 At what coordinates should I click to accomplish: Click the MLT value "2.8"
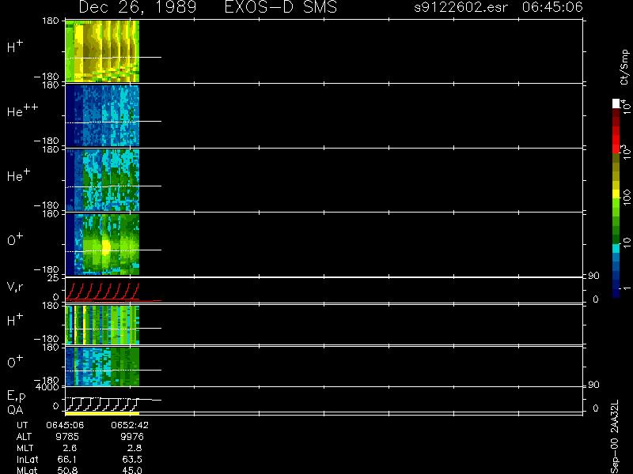coord(135,448)
